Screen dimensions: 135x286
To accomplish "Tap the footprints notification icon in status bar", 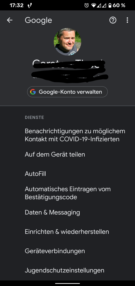I will (x=30, y=6).
